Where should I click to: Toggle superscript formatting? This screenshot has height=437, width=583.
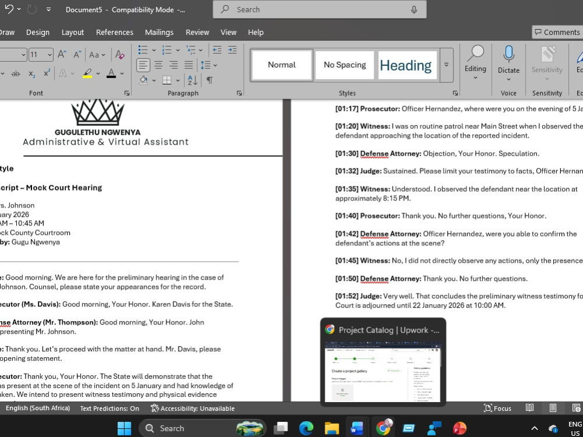click(x=47, y=73)
